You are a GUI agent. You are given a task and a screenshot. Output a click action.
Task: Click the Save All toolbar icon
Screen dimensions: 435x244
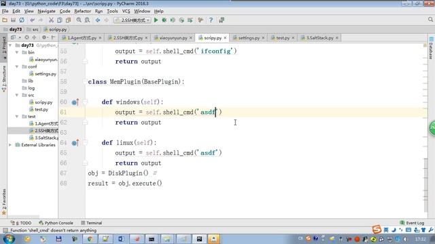coord(13,20)
